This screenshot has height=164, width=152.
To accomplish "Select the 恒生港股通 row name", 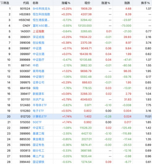I will [41, 20].
